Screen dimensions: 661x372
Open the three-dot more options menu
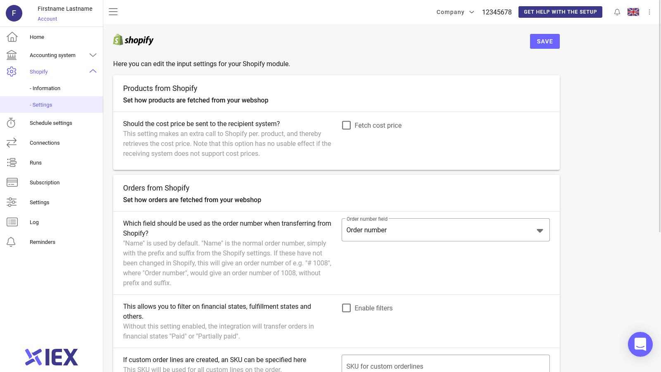pyautogui.click(x=649, y=12)
